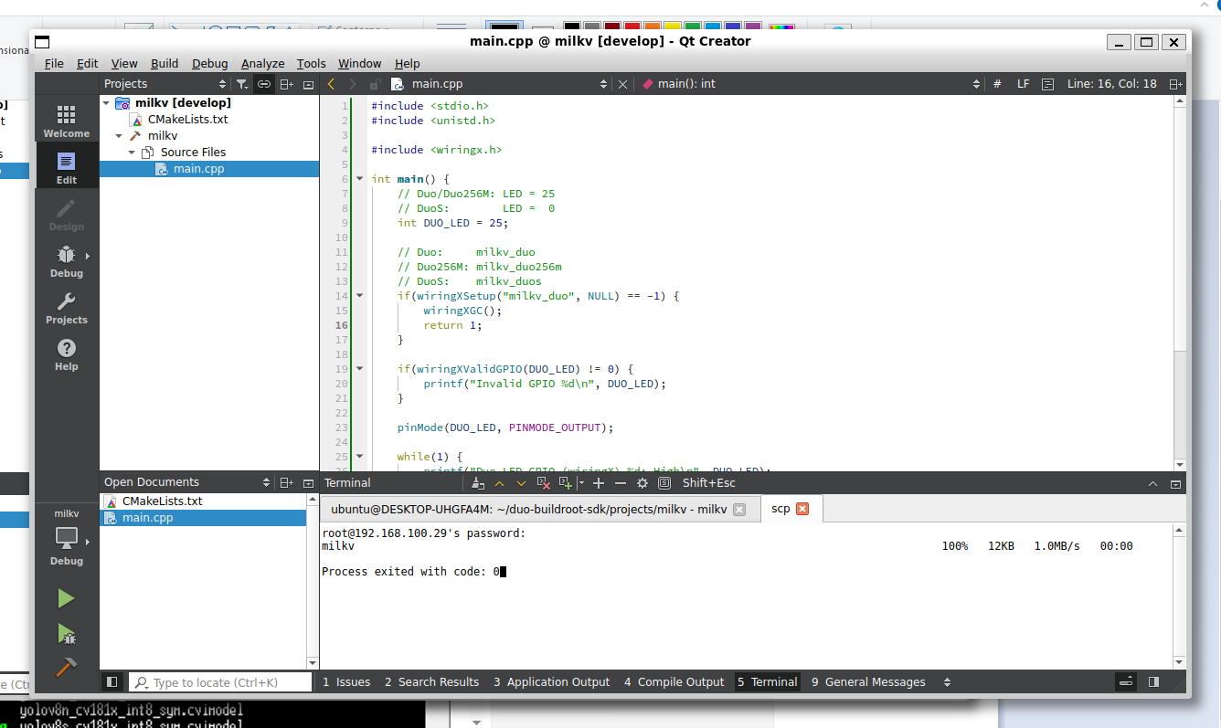Open the milkv kit selector monitor icon
The width and height of the screenshot is (1221, 728).
[x=66, y=537]
